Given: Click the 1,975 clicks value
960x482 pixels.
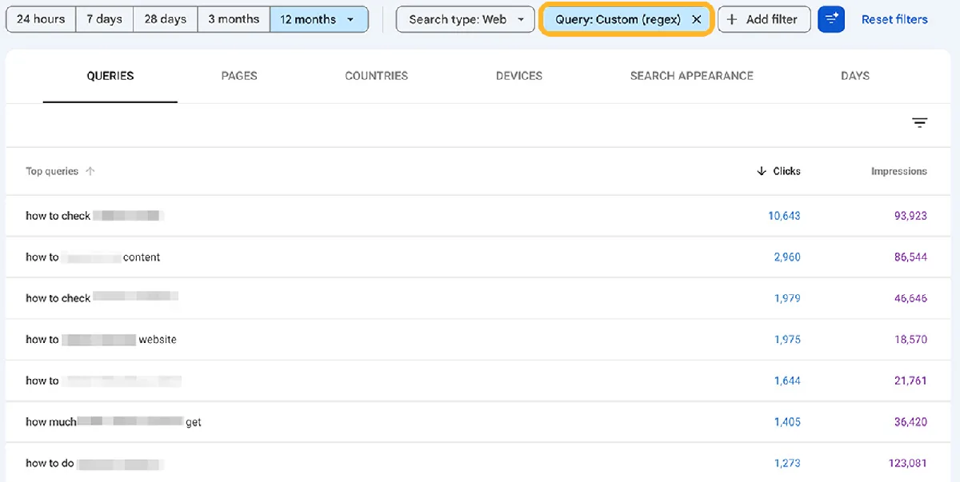Looking at the screenshot, I should coord(787,340).
